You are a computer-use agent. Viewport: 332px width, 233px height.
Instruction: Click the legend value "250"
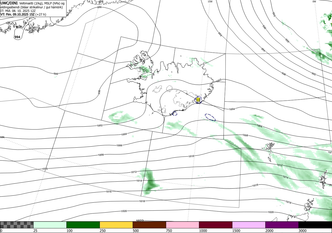[x=103, y=231]
